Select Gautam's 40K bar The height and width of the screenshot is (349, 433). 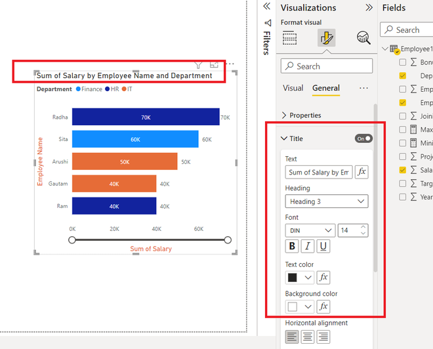pyautogui.click(x=114, y=184)
